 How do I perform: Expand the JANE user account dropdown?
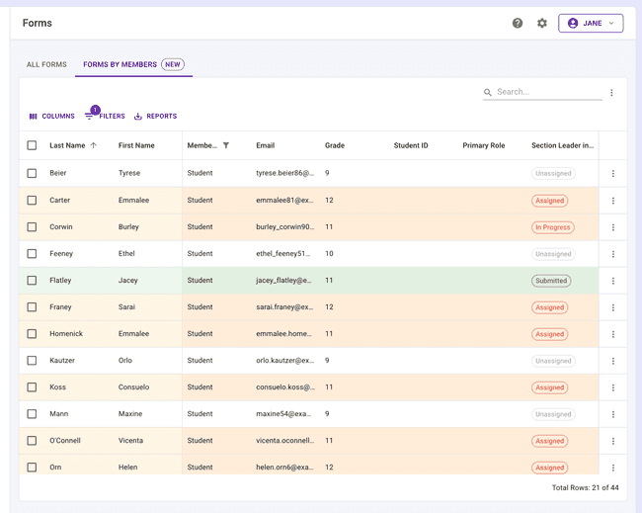pyautogui.click(x=591, y=23)
